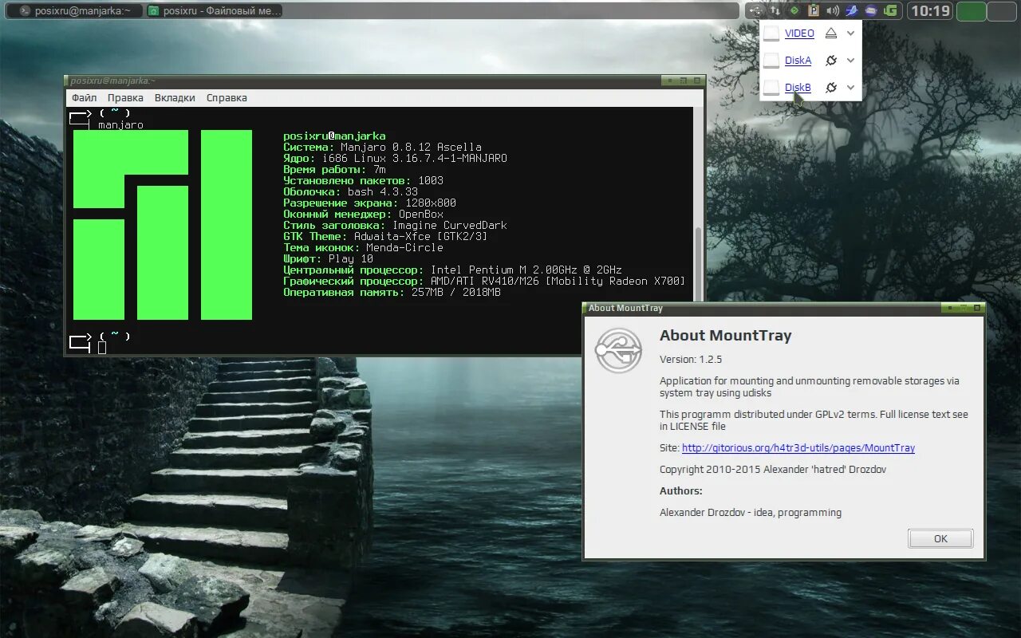Click the drive icon beside VIDEO
The height and width of the screenshot is (638, 1021).
tap(771, 33)
